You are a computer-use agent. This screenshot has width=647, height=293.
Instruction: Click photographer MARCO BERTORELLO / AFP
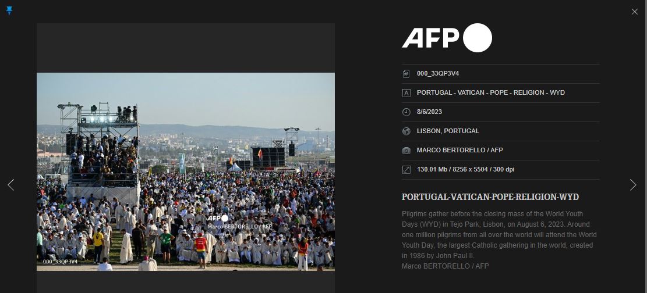coord(459,151)
